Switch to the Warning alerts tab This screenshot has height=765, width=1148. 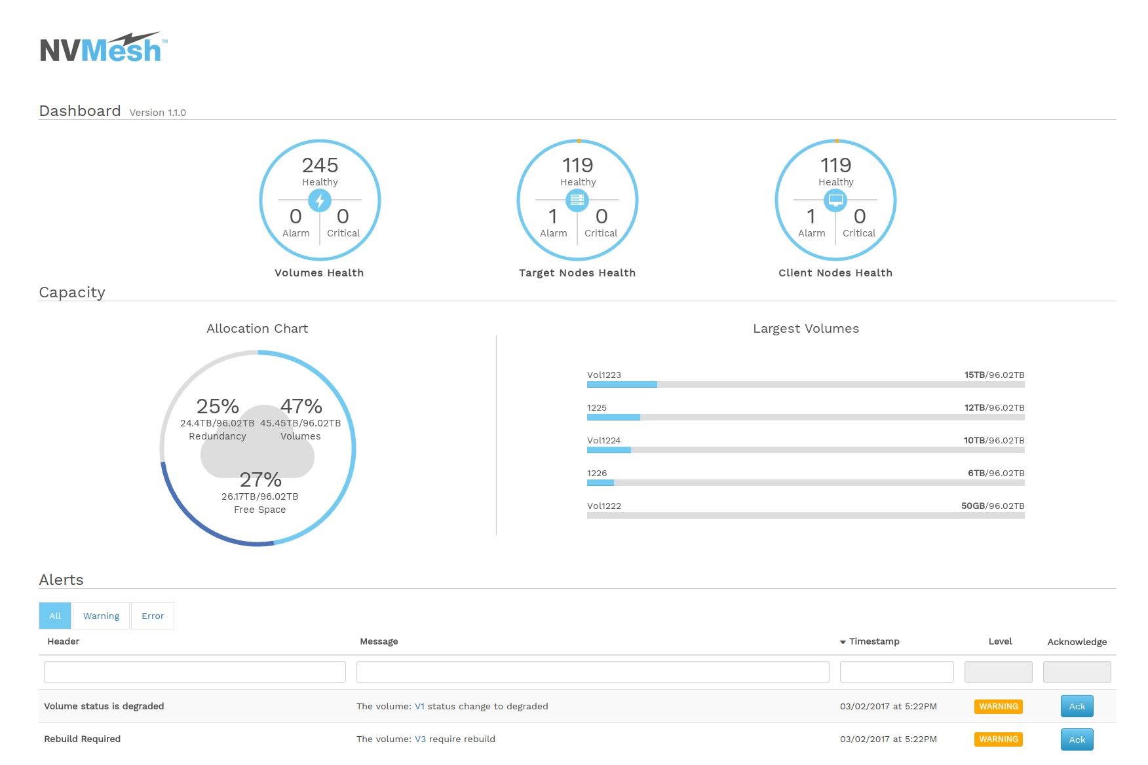coord(102,616)
